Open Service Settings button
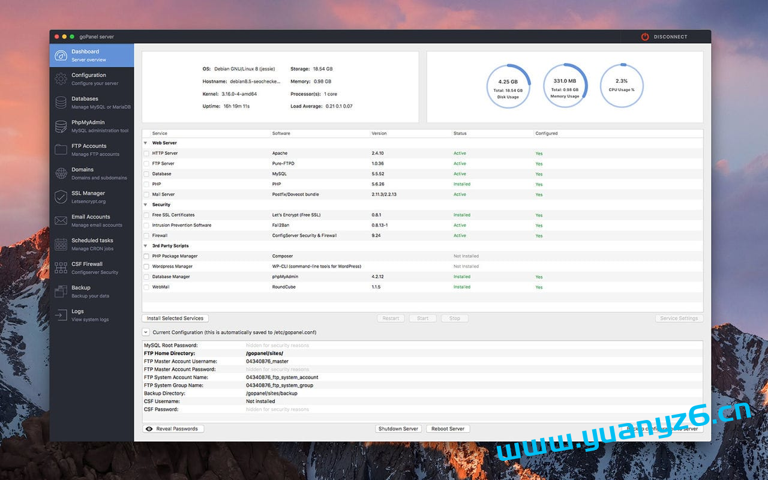Screen dimensions: 768x480 tap(679, 319)
